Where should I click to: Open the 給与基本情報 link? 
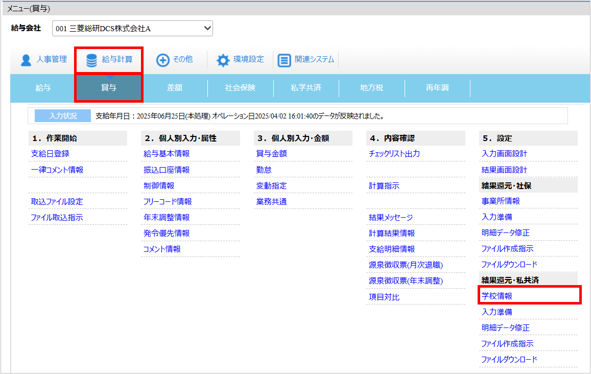pos(167,154)
